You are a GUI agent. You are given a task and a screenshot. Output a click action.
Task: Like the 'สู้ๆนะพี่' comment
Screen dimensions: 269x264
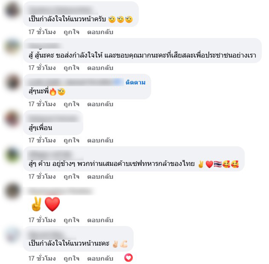(71, 104)
